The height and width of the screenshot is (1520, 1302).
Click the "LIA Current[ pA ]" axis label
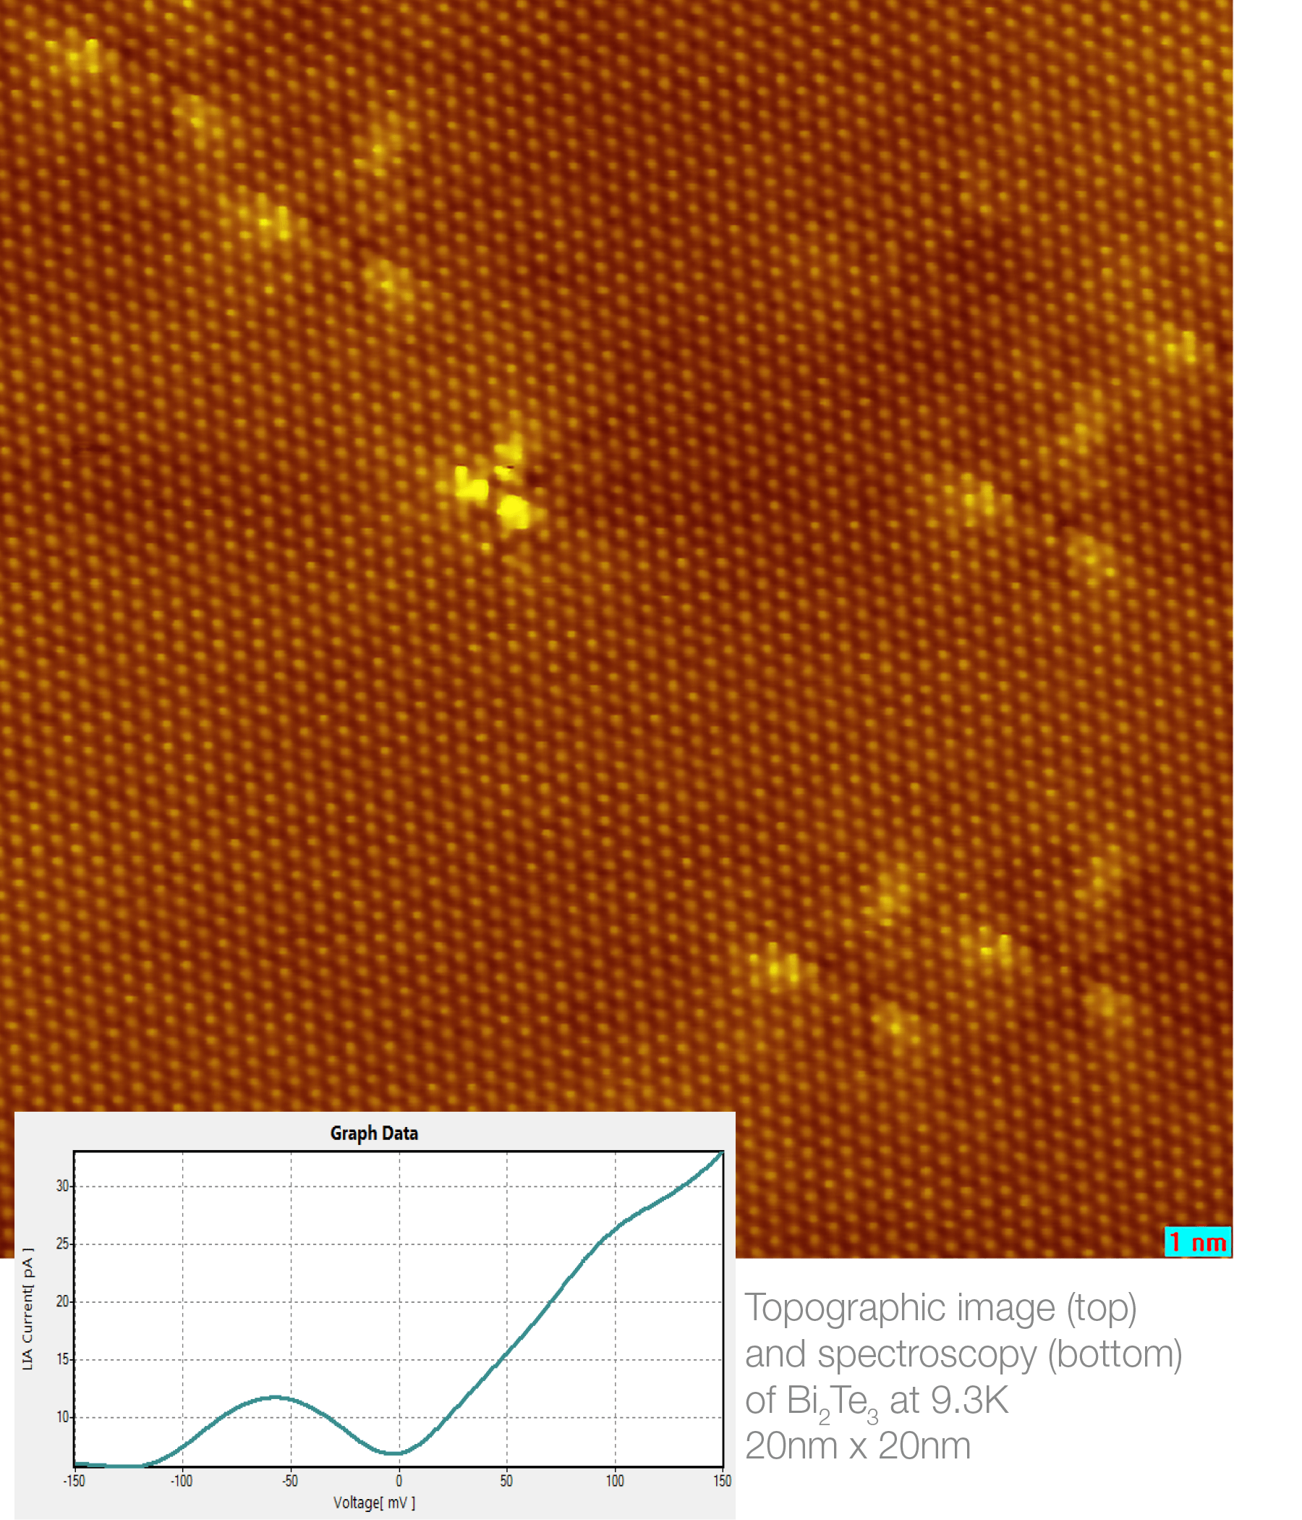coord(28,1309)
